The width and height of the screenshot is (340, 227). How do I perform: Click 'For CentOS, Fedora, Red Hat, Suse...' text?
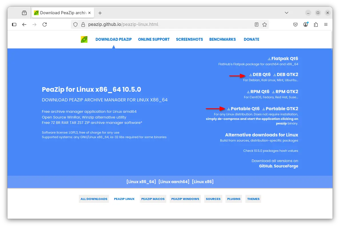(271, 97)
